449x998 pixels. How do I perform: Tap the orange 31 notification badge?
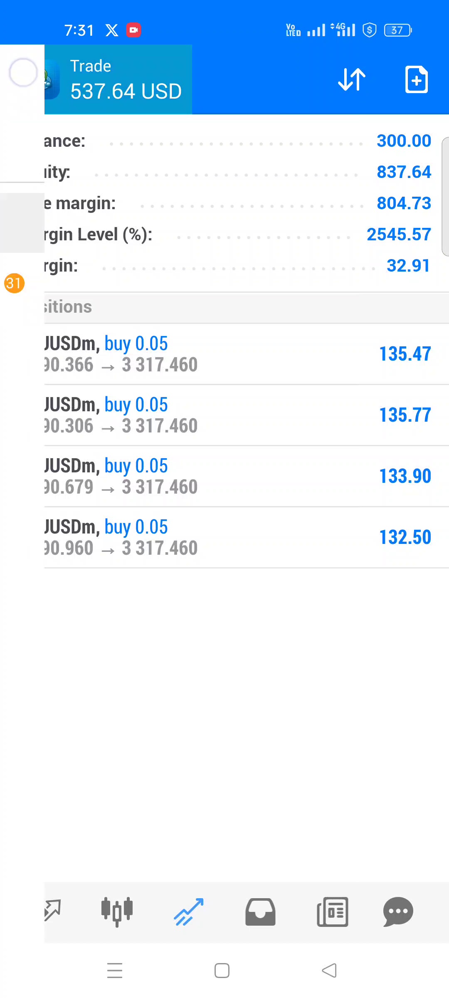click(14, 283)
